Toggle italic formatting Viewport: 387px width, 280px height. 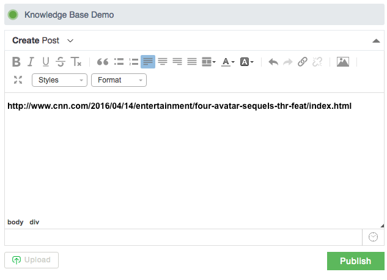pos(31,62)
